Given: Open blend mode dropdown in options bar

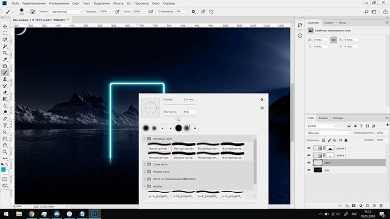Looking at the screenshot, I should click(66, 12).
